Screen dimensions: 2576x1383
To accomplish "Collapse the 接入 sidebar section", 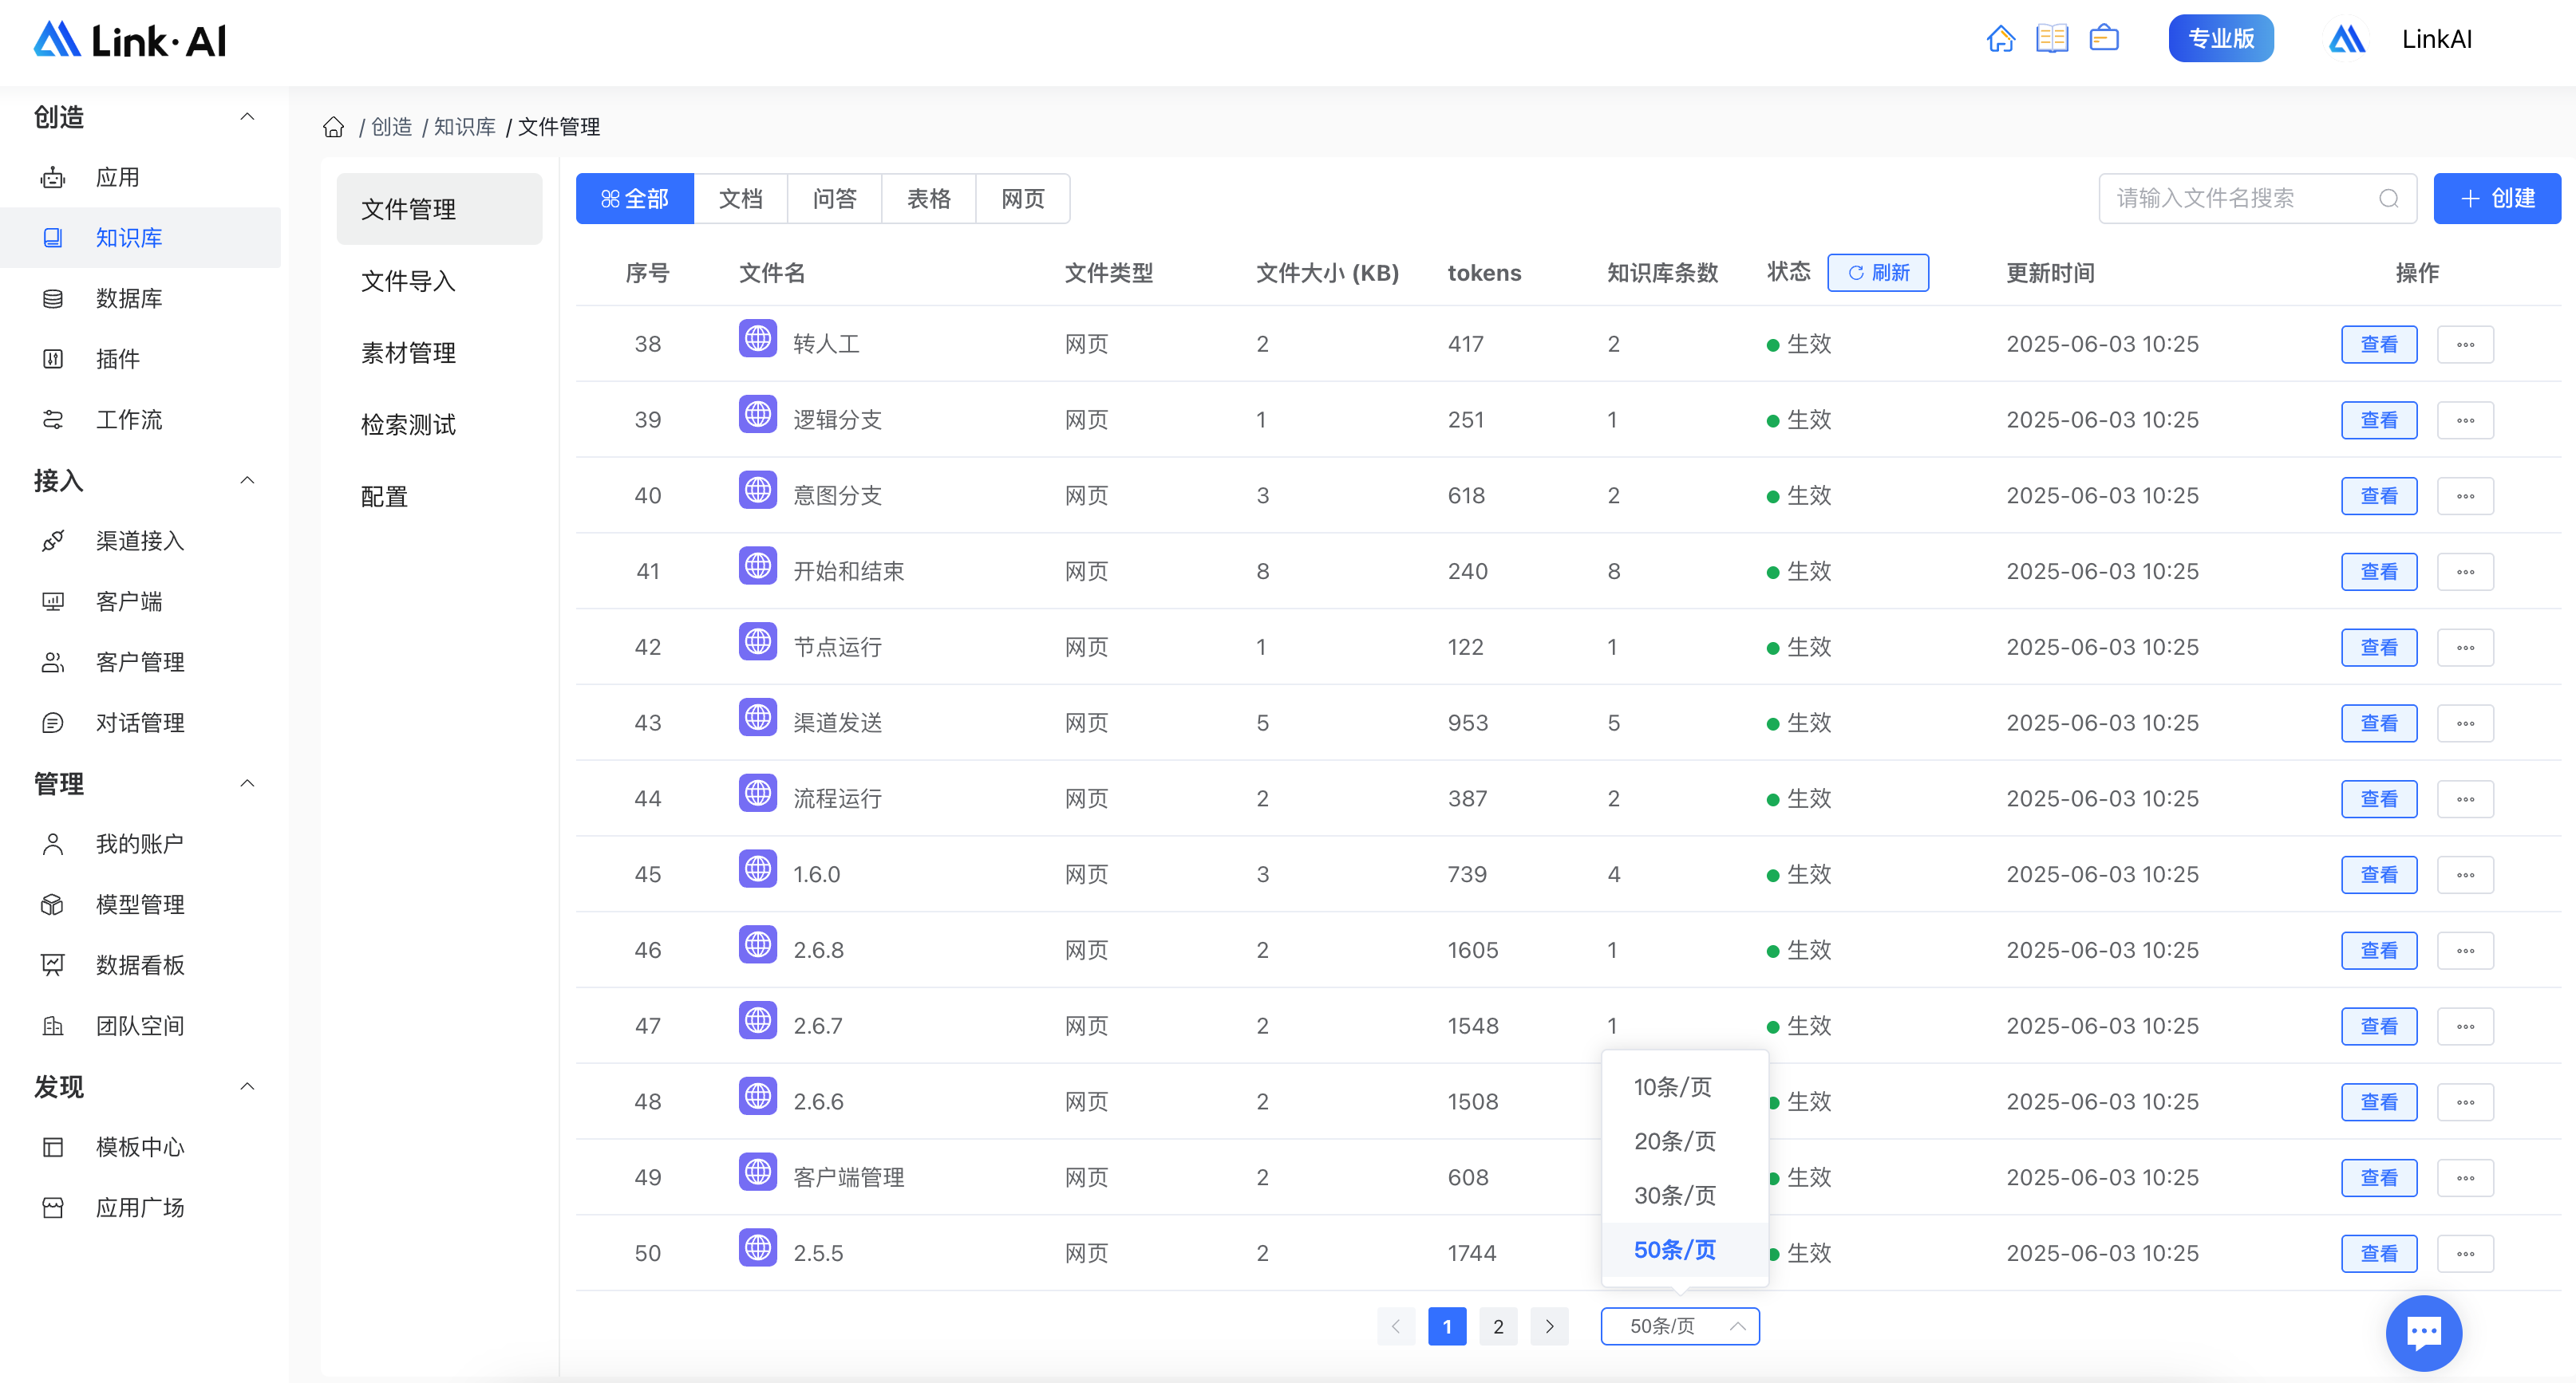I will tap(247, 481).
